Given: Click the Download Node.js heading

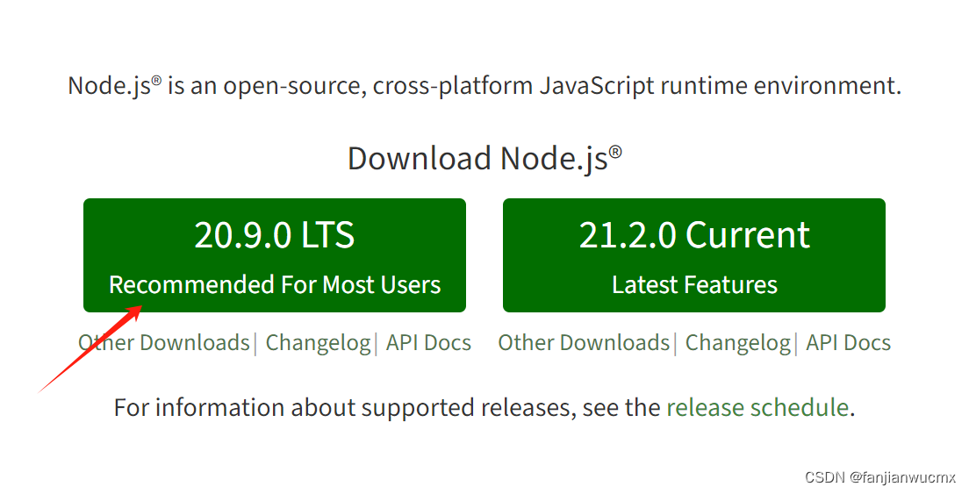Looking at the screenshot, I should (484, 159).
